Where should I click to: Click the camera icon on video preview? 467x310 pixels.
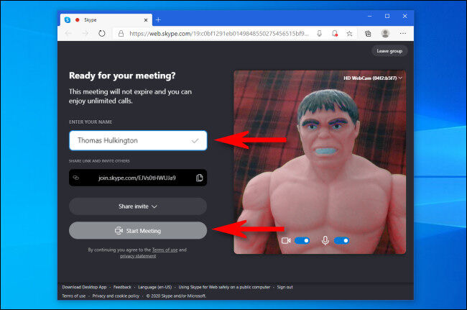point(286,240)
